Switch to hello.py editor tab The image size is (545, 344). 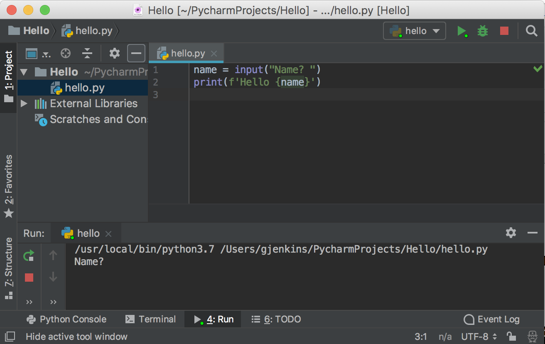coord(186,54)
